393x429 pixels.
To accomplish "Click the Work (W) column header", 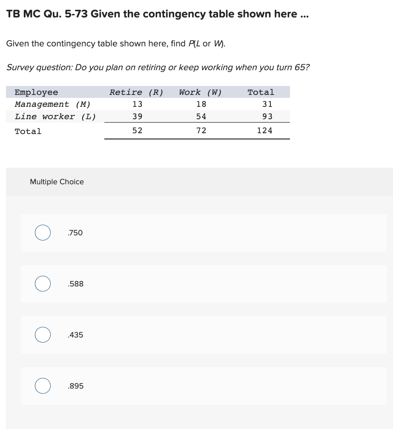I will point(200,92).
